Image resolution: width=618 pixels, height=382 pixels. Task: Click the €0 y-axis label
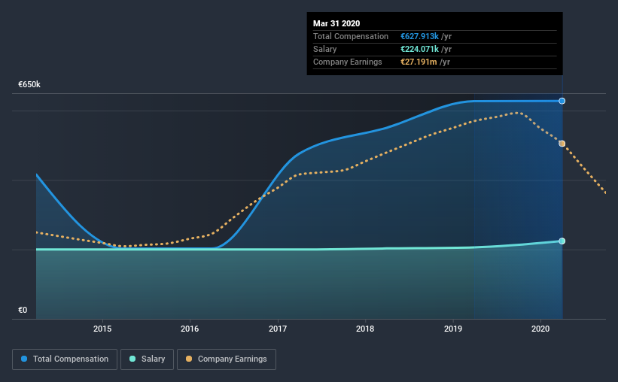(23, 311)
